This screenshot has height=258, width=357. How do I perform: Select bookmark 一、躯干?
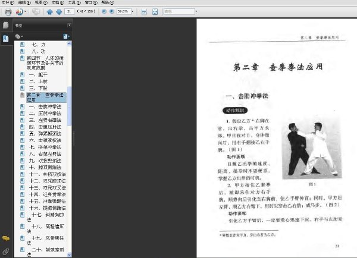38,75
